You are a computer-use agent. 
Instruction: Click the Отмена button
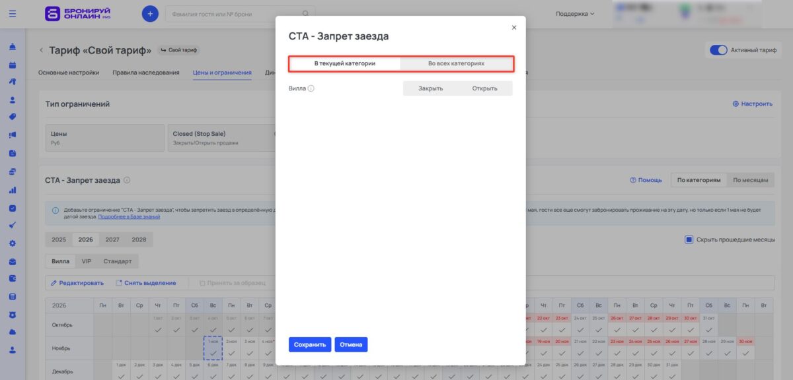pos(351,344)
